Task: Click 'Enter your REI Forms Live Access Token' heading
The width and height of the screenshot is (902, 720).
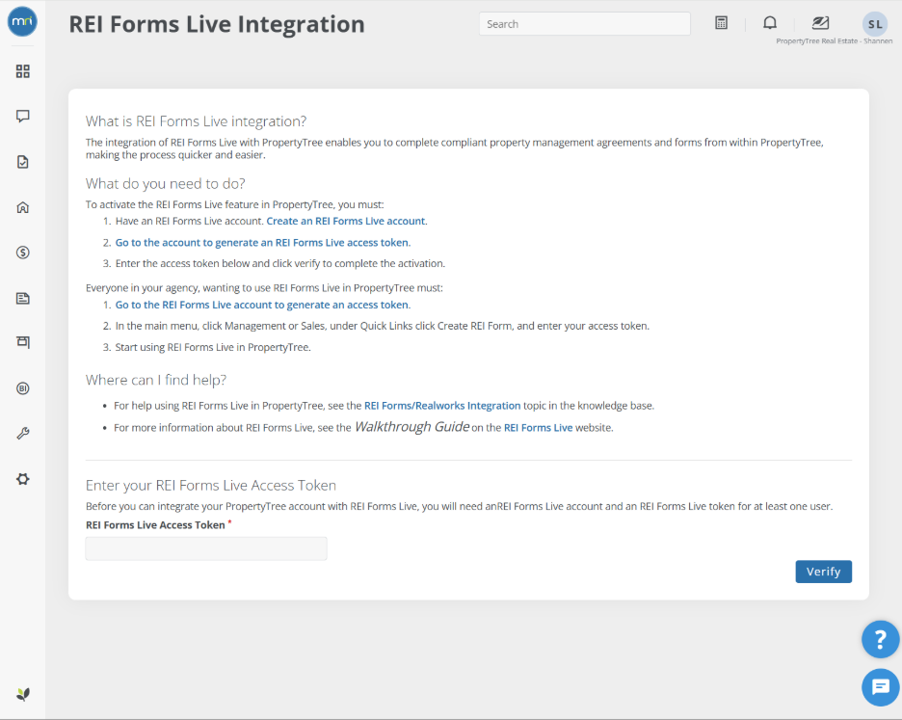Action: [211, 485]
